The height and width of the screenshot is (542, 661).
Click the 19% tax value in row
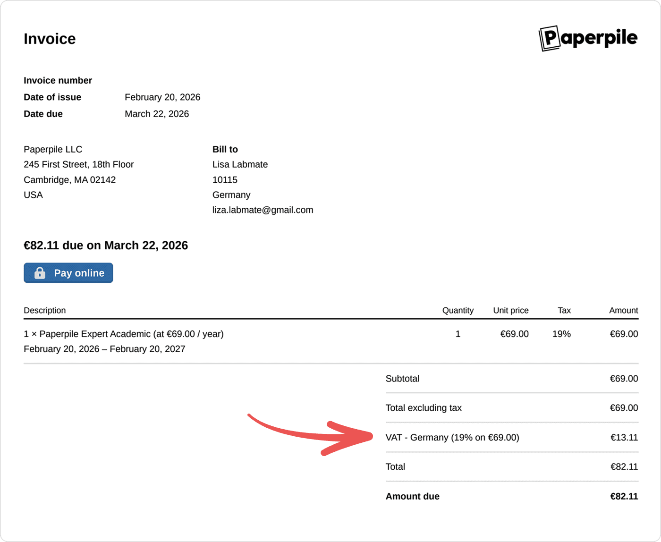(x=561, y=334)
